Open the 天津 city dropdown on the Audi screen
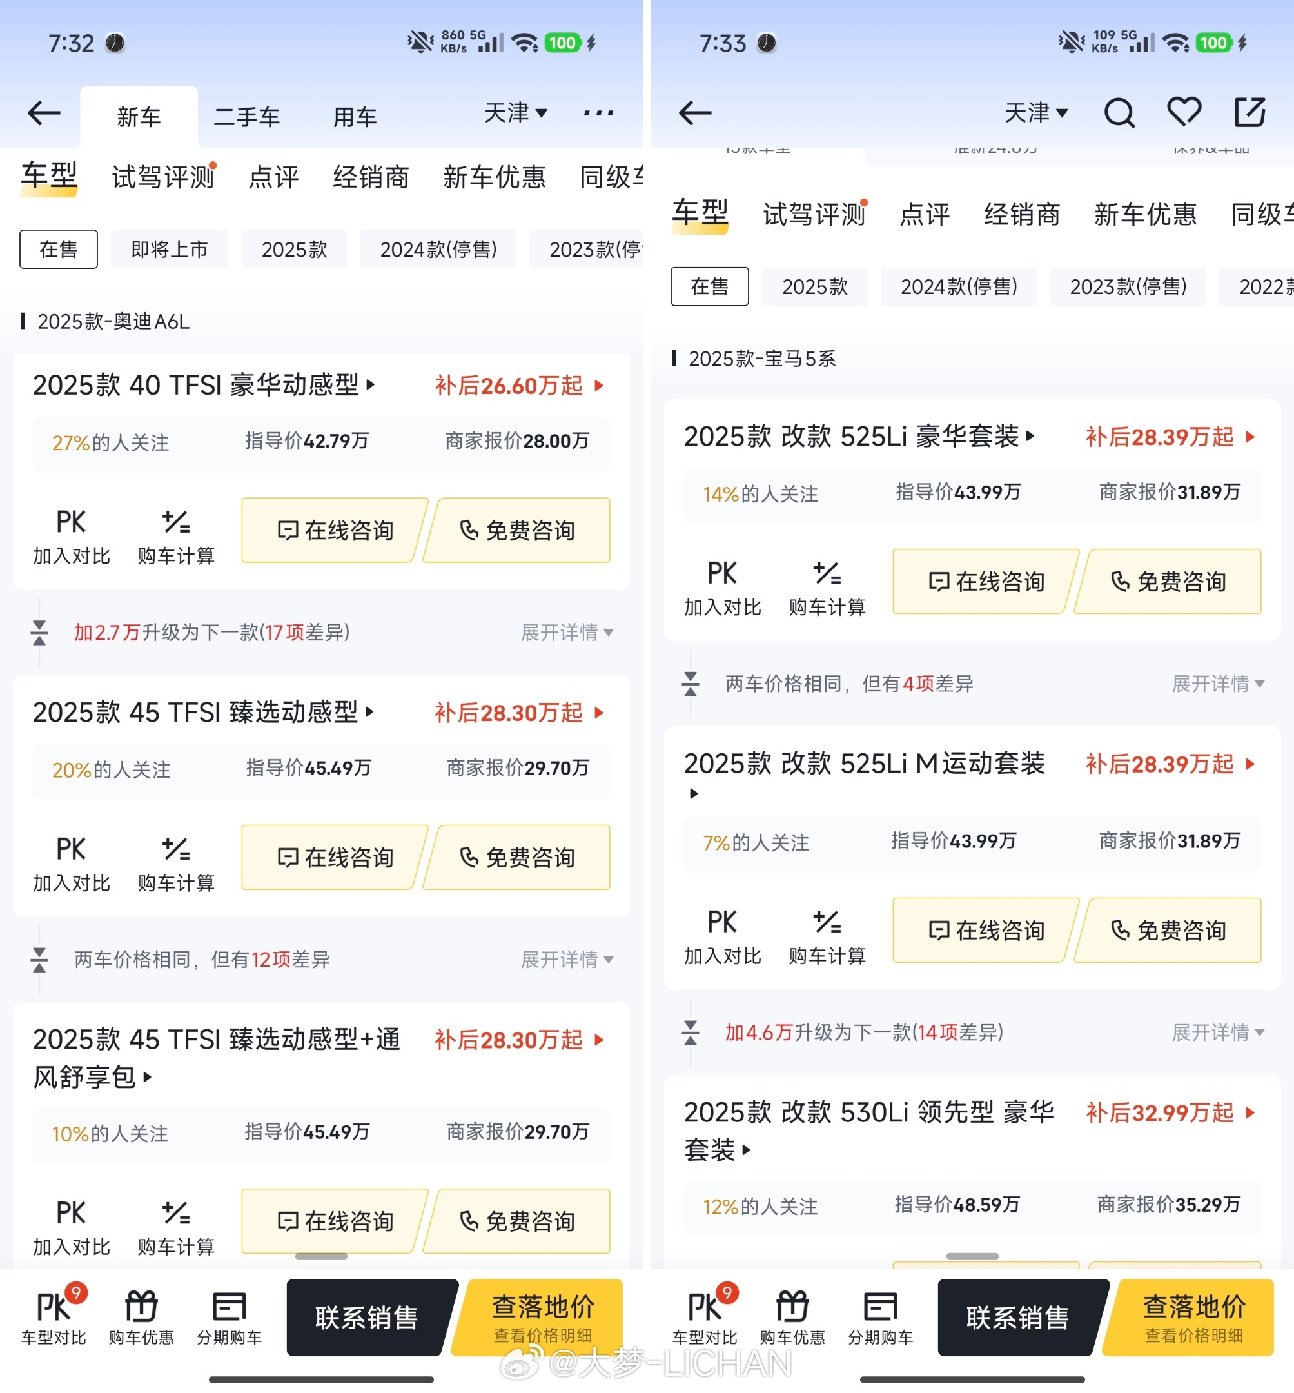This screenshot has width=1294, height=1393. tap(515, 113)
